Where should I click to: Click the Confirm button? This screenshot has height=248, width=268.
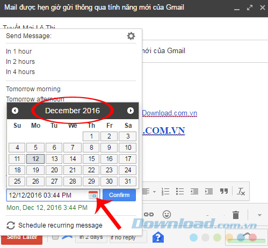coord(119,195)
